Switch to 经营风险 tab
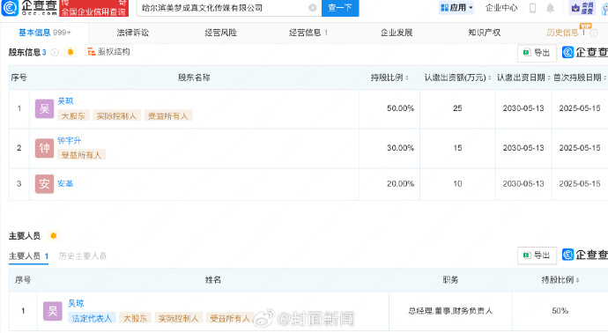The width and height of the screenshot is (608, 333). (220, 33)
